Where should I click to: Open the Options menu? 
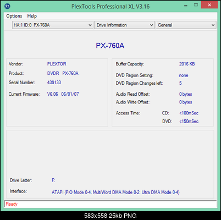[x=14, y=16]
